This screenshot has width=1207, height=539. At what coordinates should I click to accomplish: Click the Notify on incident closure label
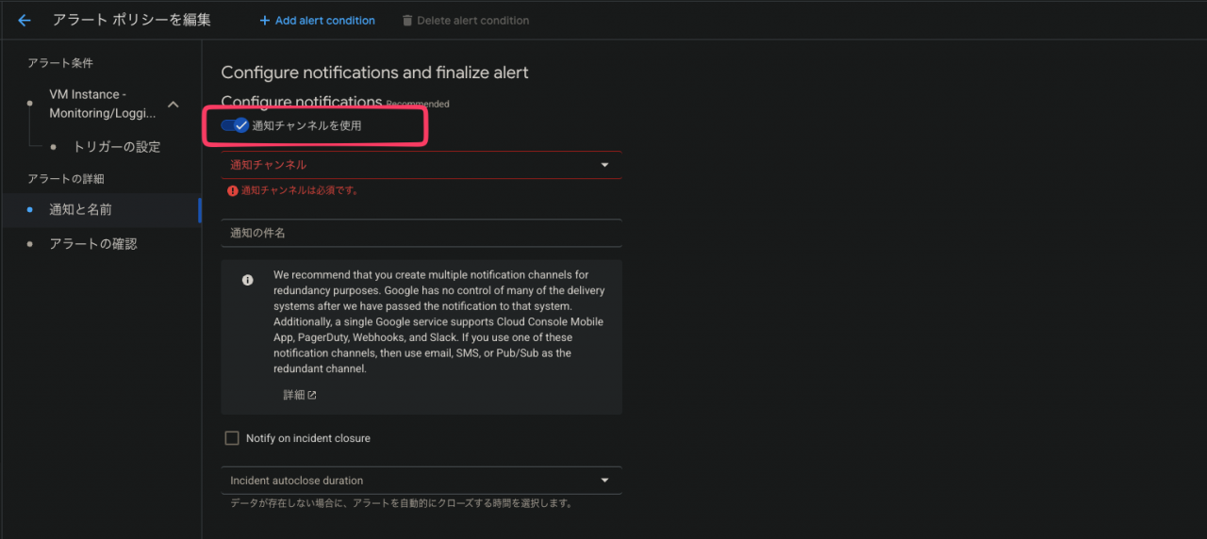click(308, 438)
